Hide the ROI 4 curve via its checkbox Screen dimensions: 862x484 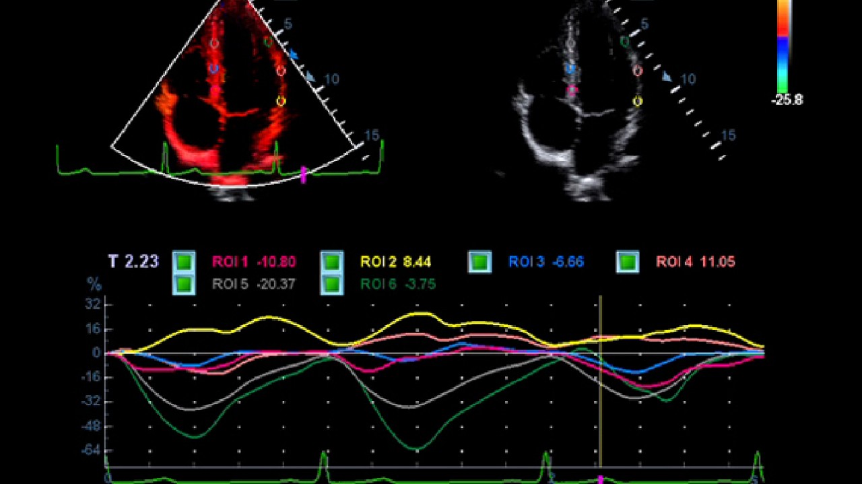[x=628, y=262]
